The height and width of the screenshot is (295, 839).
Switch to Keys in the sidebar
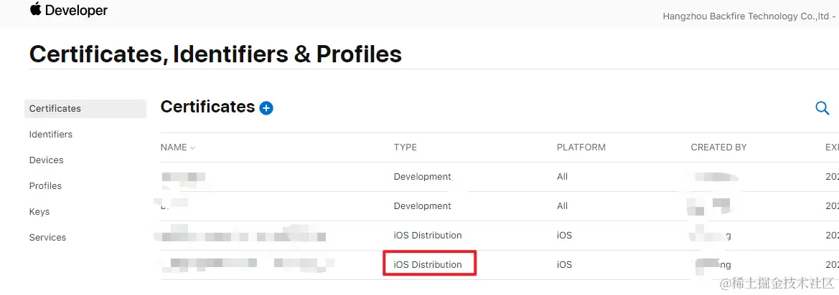coord(39,212)
